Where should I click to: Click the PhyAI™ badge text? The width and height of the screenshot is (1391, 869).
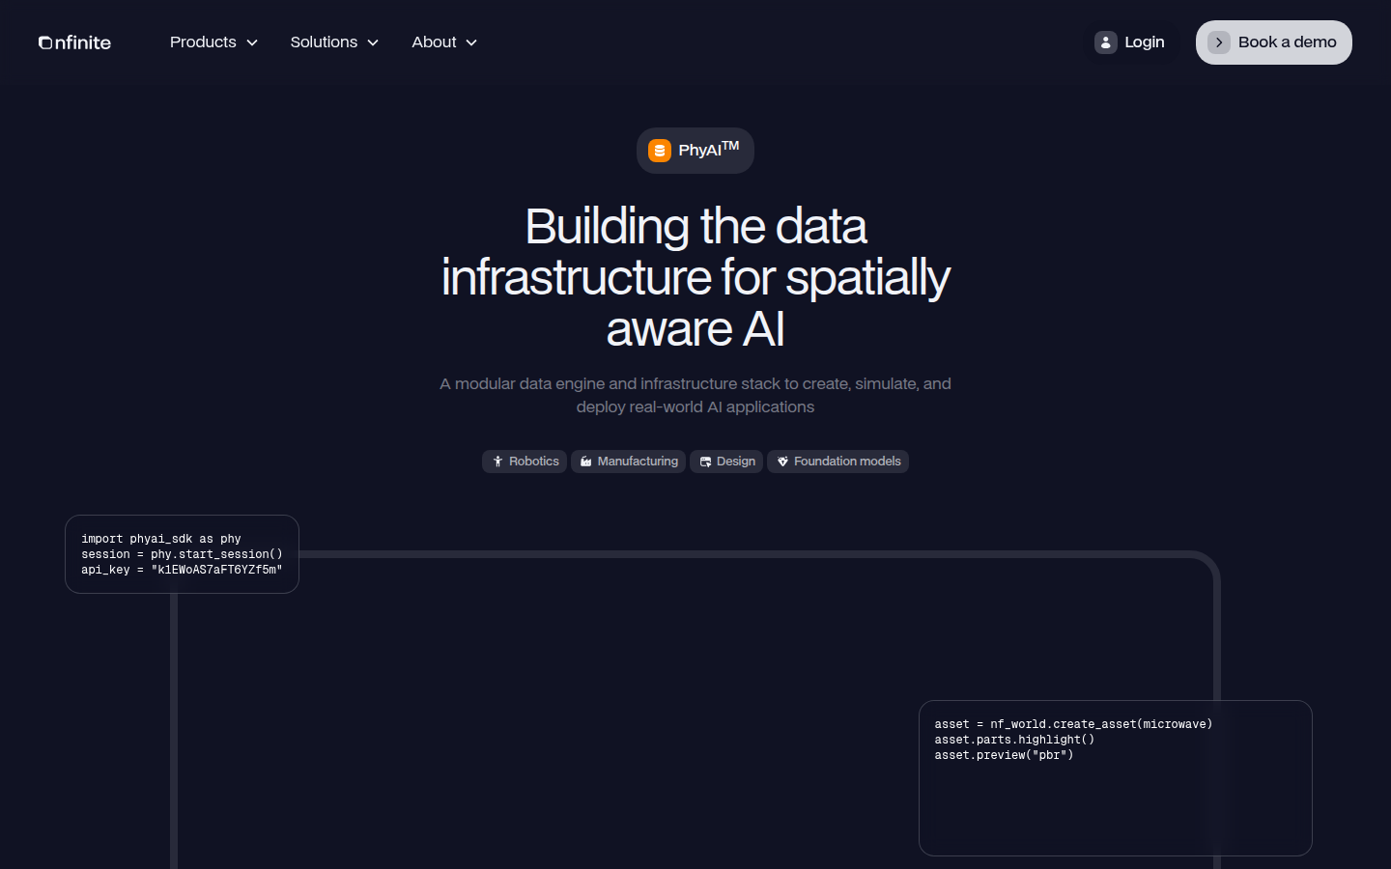click(x=708, y=150)
